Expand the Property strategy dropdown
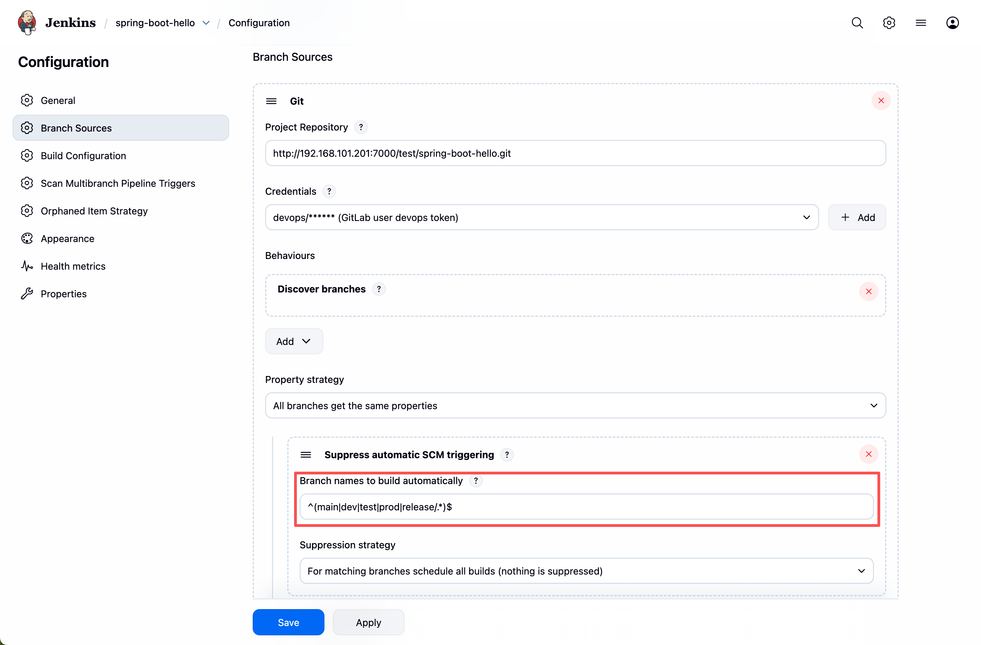This screenshot has height=645, width=981. [575, 405]
